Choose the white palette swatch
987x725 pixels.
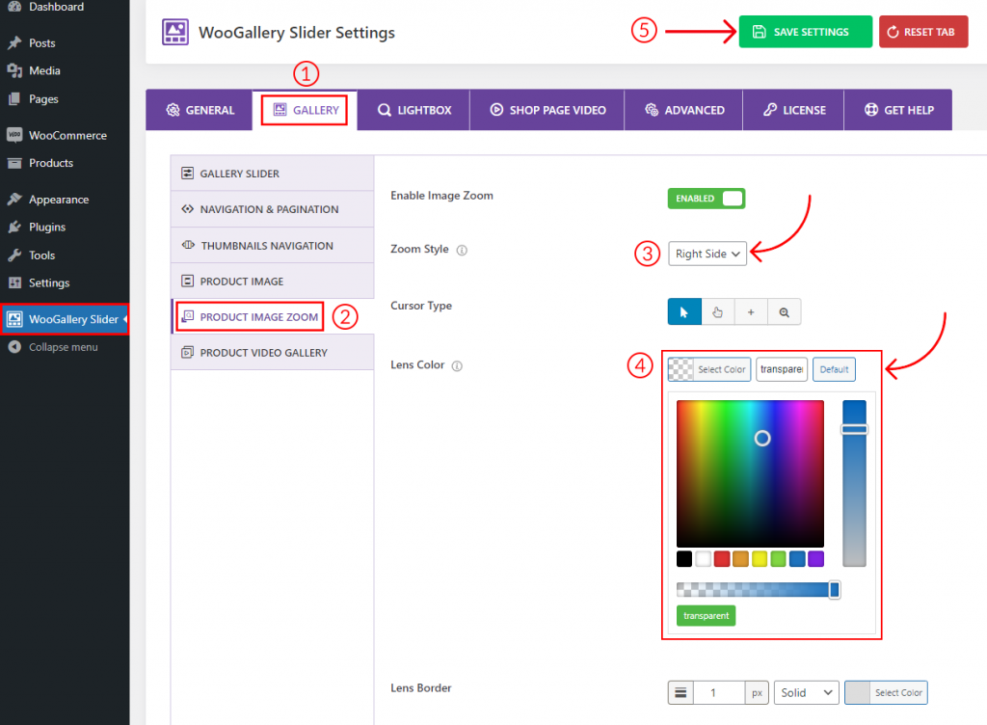point(703,559)
